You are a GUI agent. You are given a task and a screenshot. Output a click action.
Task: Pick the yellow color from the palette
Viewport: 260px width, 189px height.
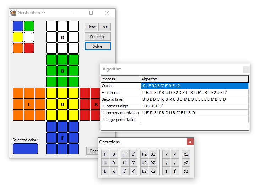(18, 37)
